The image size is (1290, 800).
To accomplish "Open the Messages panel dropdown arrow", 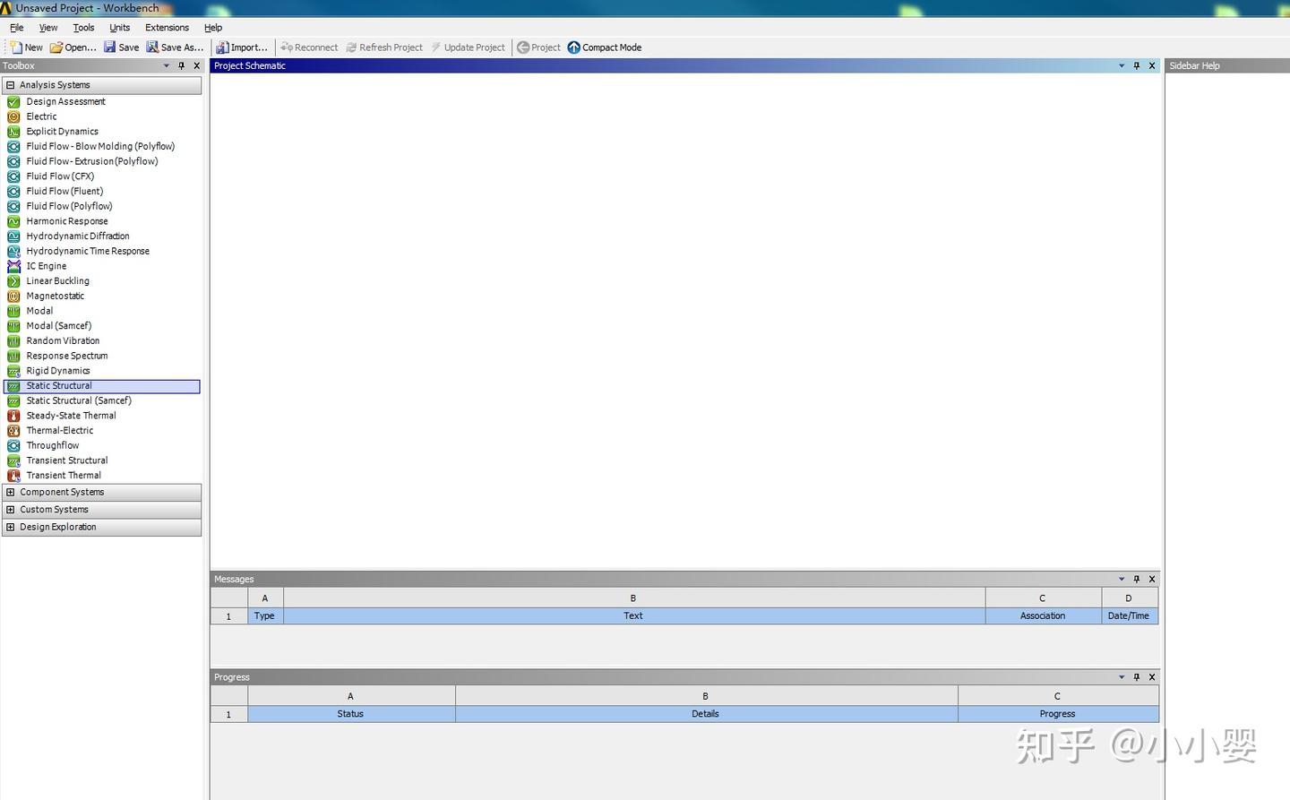I will [x=1122, y=580].
